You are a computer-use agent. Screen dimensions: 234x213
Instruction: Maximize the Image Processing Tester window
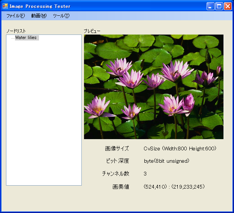(219, 6)
